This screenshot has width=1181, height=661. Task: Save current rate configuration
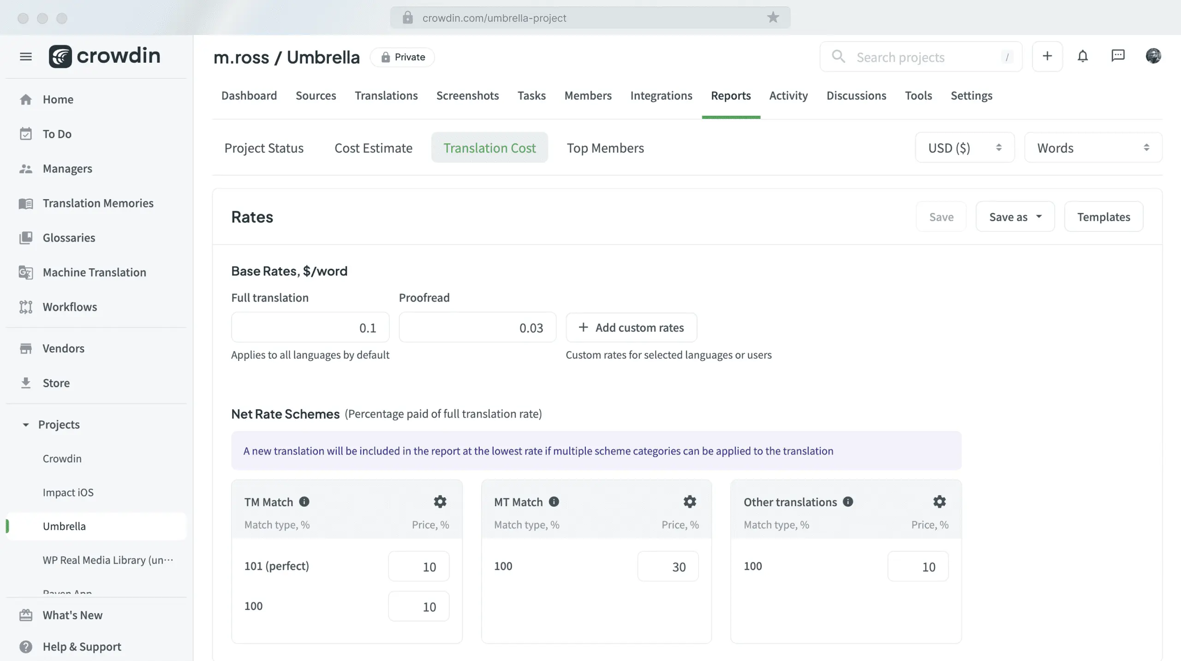click(x=941, y=216)
